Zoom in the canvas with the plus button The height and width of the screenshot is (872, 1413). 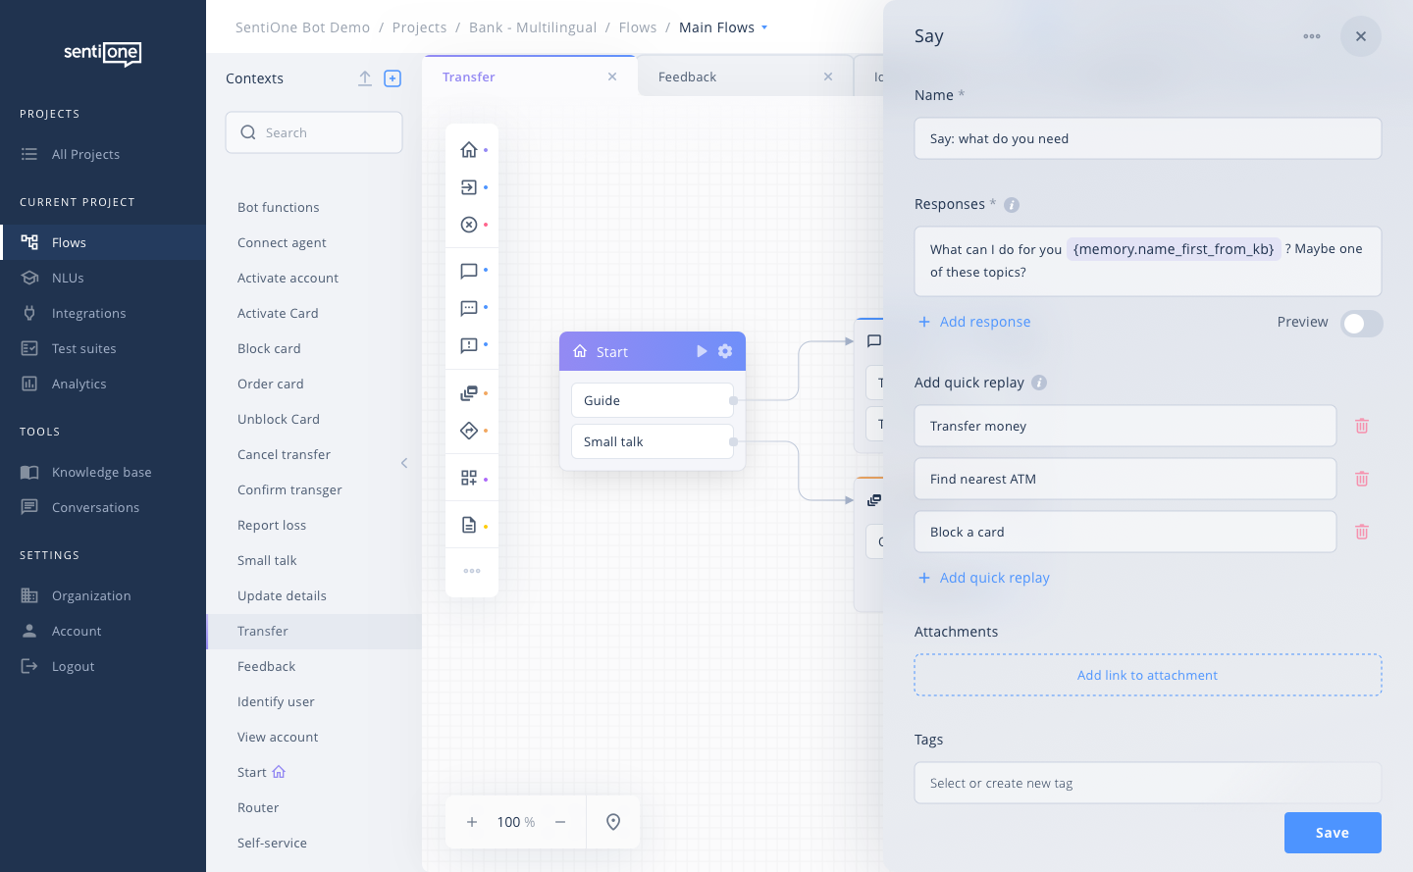pyautogui.click(x=472, y=822)
